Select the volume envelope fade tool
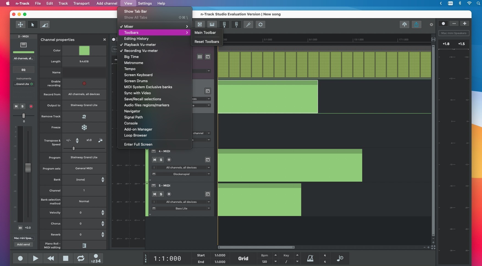Image resolution: width=482 pixels, height=266 pixels. click(45, 25)
